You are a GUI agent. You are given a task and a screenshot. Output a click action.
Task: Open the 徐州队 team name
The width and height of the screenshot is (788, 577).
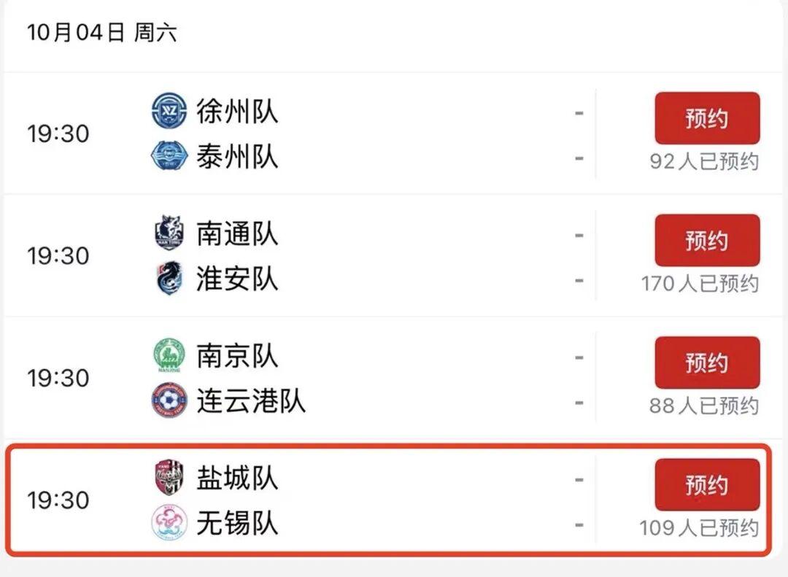click(x=236, y=111)
